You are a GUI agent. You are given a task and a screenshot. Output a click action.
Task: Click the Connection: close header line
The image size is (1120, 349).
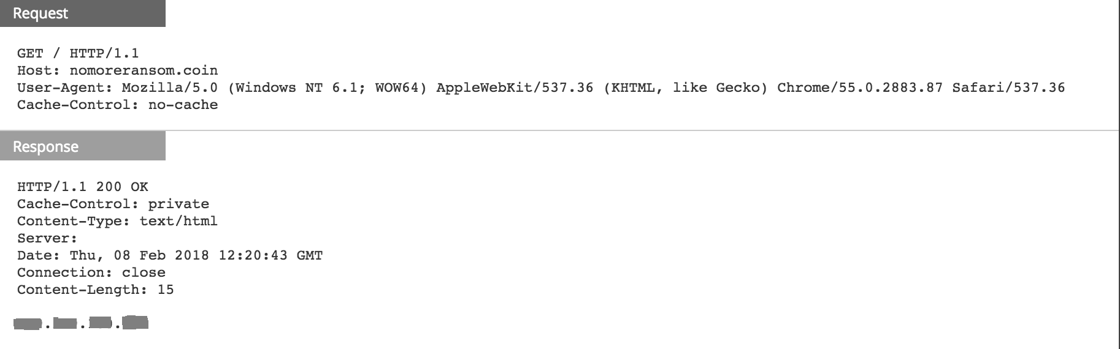91,272
